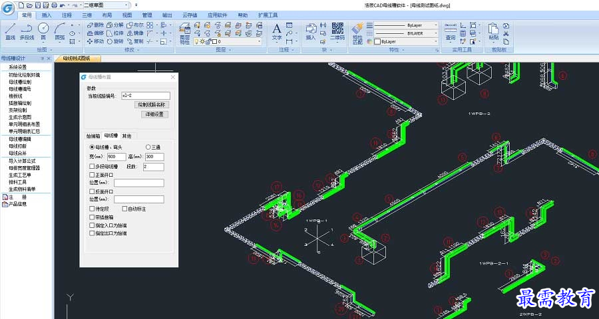Enable the 正面开口 checkbox
Screen dimensions: 599x319
[92, 175]
